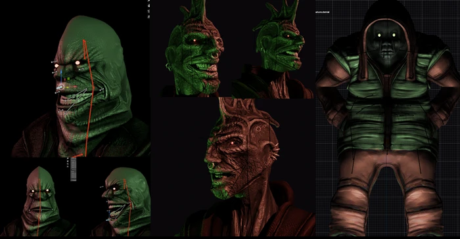Select the top-right horned alien head looking right
The image size is (460, 239).
(x=273, y=49)
